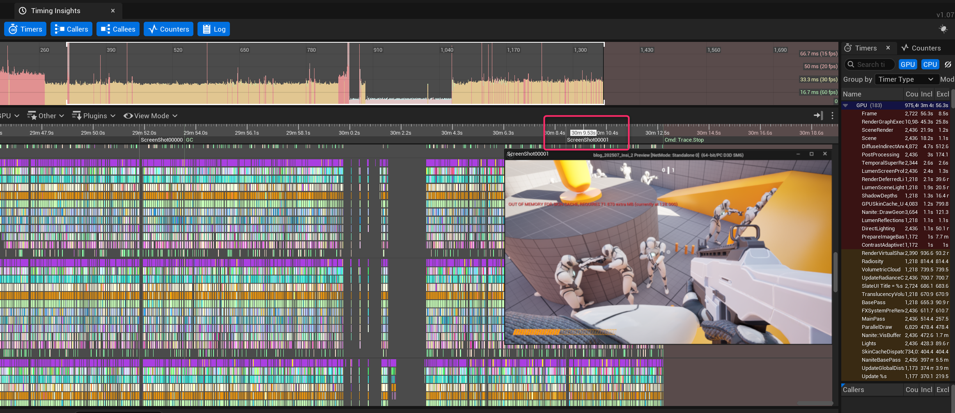Image resolution: width=955 pixels, height=413 pixels.
Task: Expand the View Mode dropdown
Action: [x=151, y=116]
